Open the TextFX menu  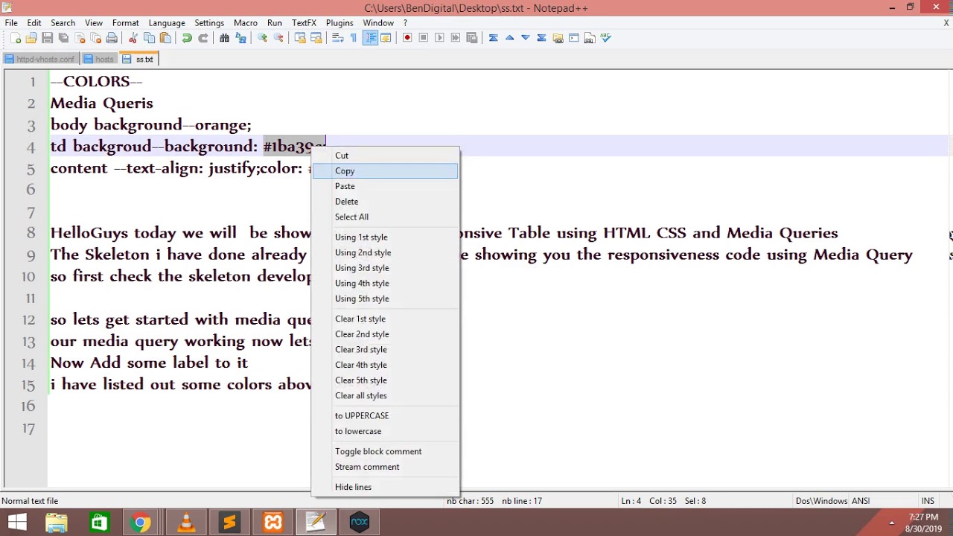tap(304, 23)
